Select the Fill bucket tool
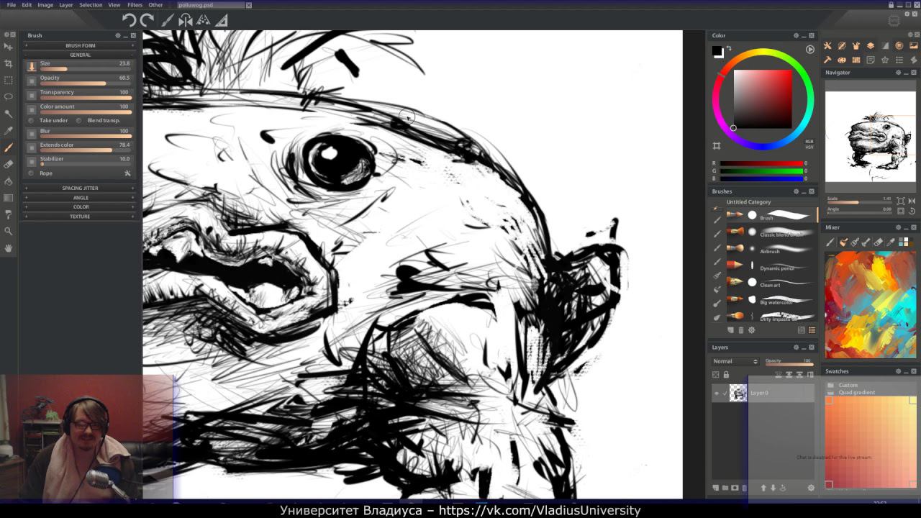The height and width of the screenshot is (518, 921). pyautogui.click(x=9, y=181)
